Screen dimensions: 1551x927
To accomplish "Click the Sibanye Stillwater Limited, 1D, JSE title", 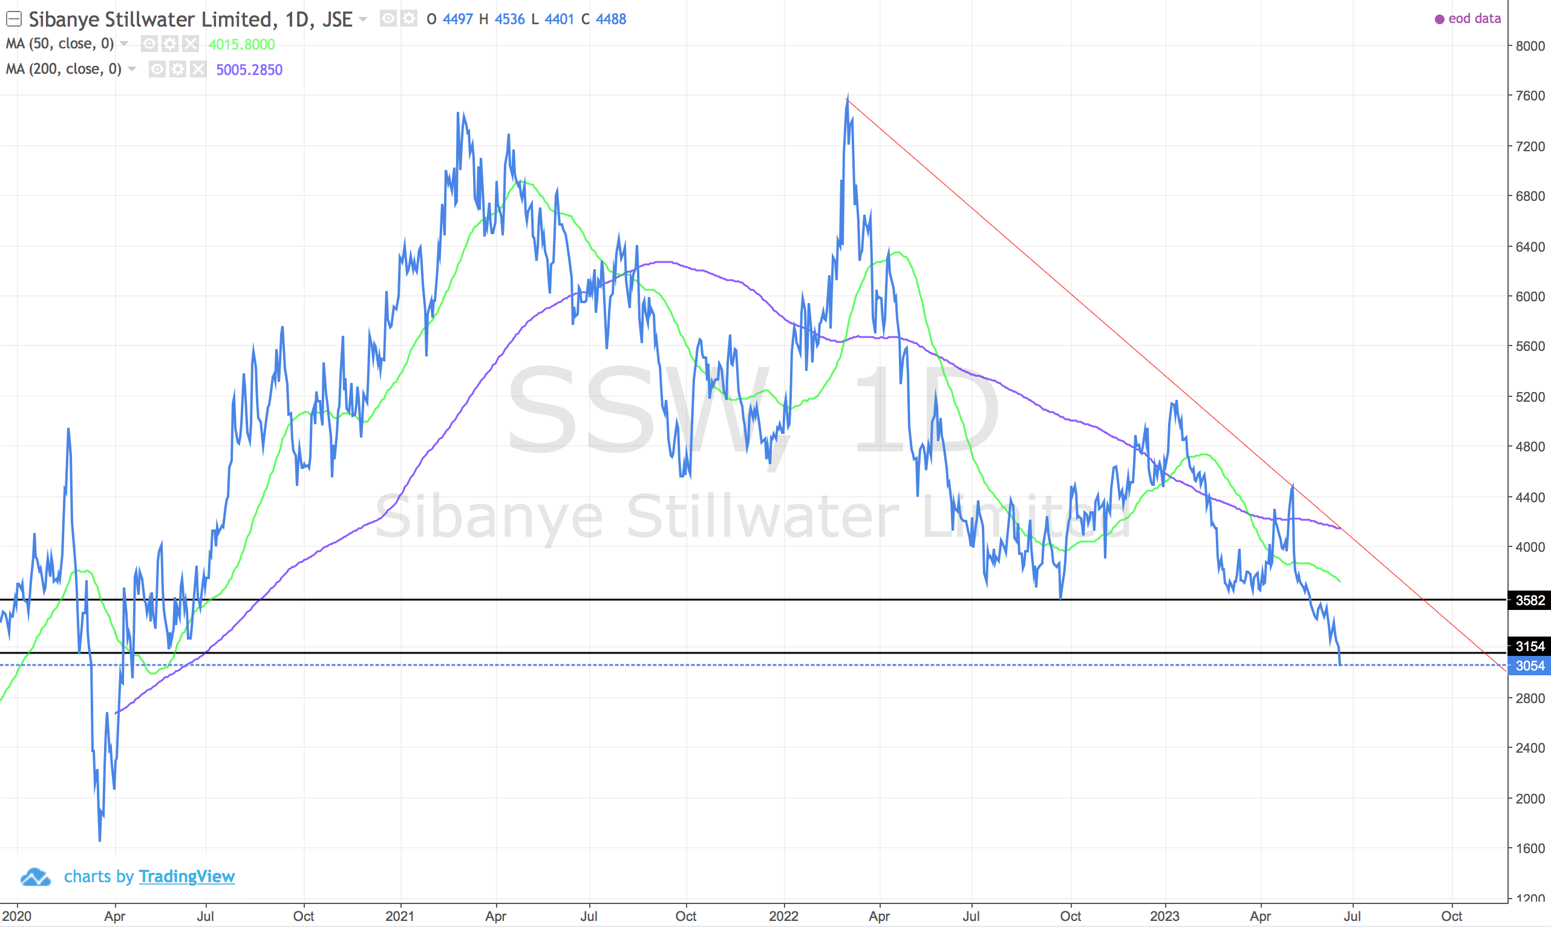I will tap(191, 19).
